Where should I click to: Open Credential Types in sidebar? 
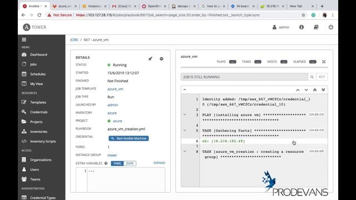(43, 198)
